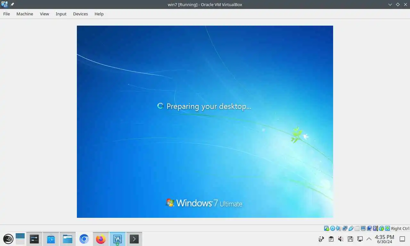This screenshot has width=410, height=246.
Task: Launch Discover software center from taskbar
Action: point(51,239)
